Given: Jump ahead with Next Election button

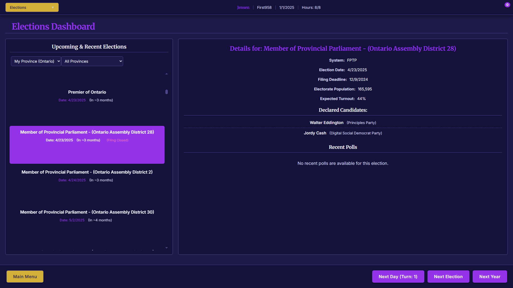Looking at the screenshot, I should pyautogui.click(x=448, y=277).
